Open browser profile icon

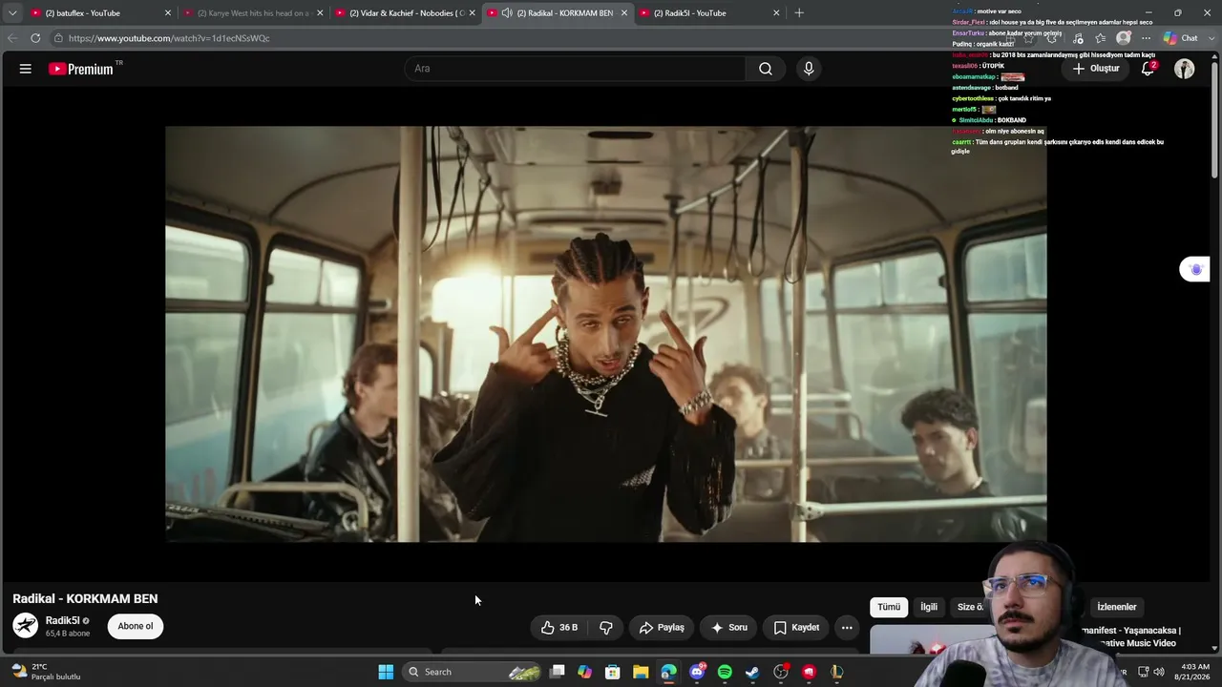tap(1124, 38)
